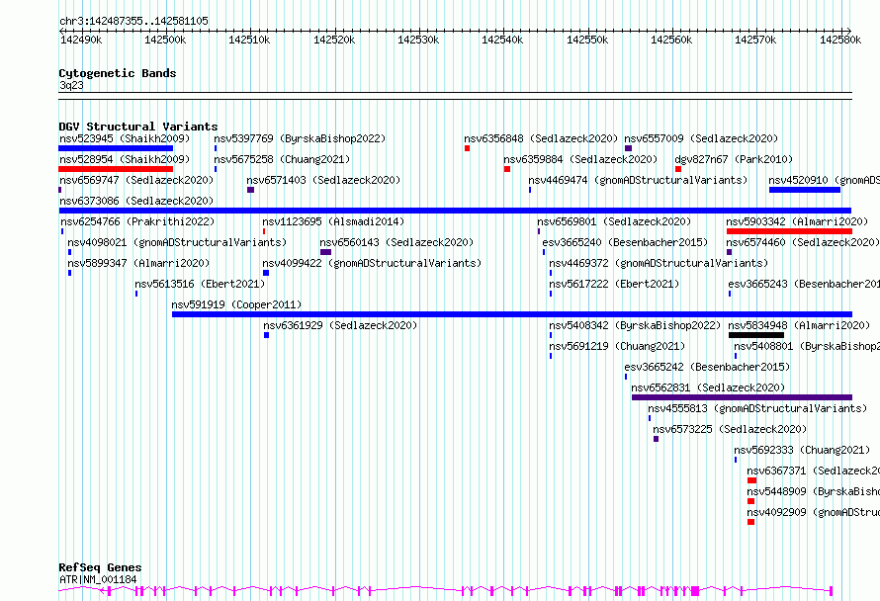880x601 pixels.
Task: Click esv3665242 (Besenbacher2015) label
Action: [x=707, y=367]
